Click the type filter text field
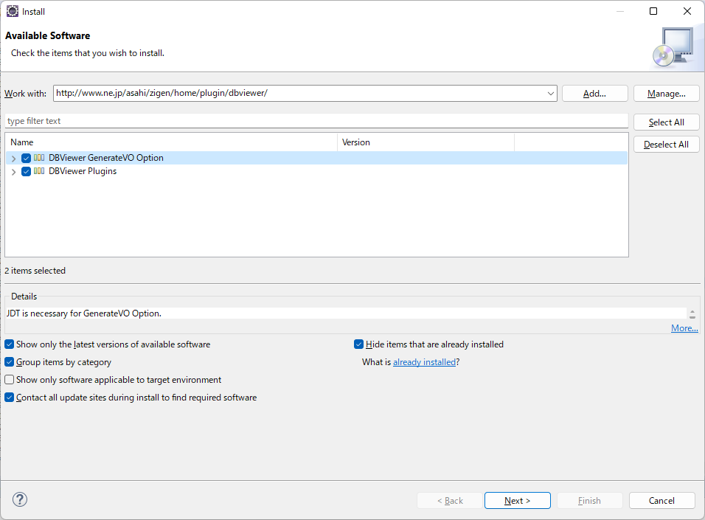Viewport: 705px width, 520px height. click(x=316, y=121)
